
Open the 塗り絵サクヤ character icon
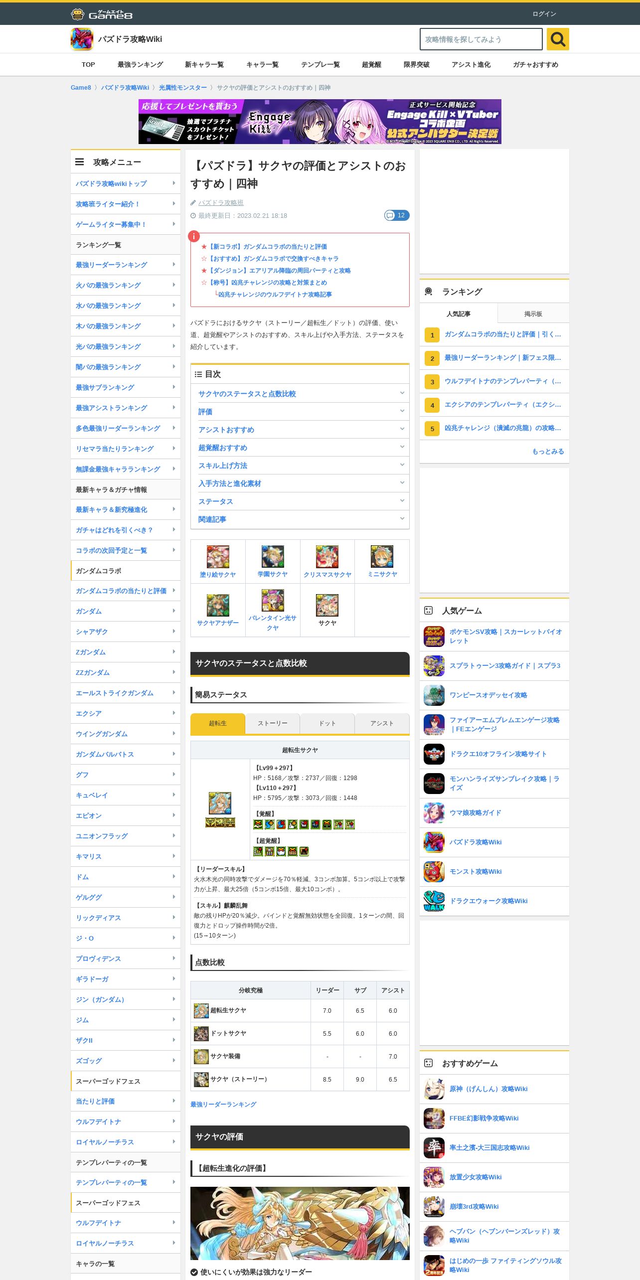(218, 557)
